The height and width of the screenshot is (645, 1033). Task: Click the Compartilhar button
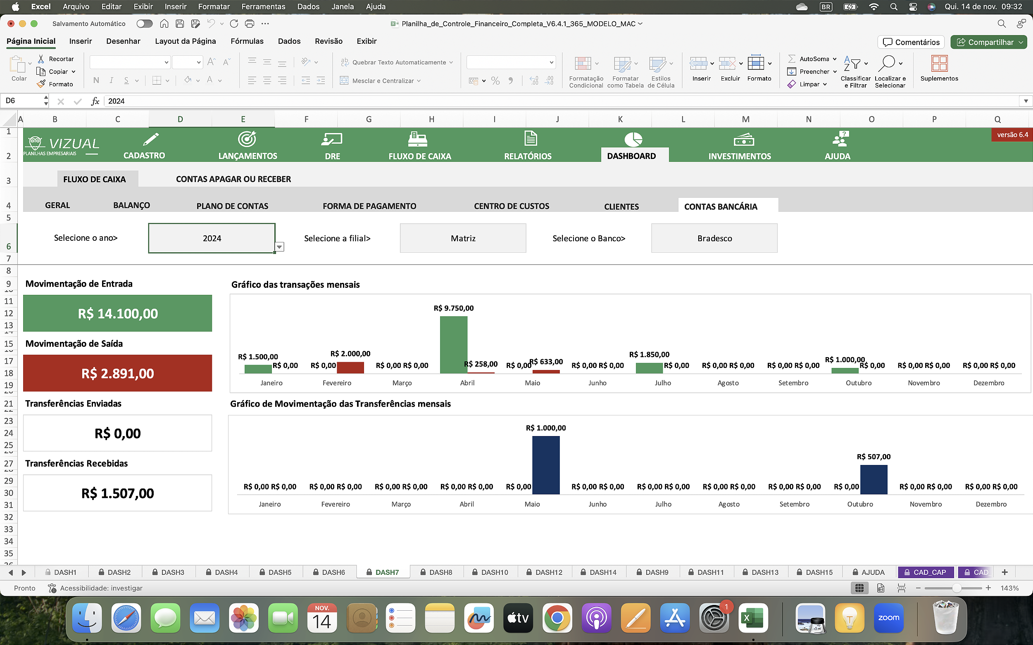pos(989,42)
